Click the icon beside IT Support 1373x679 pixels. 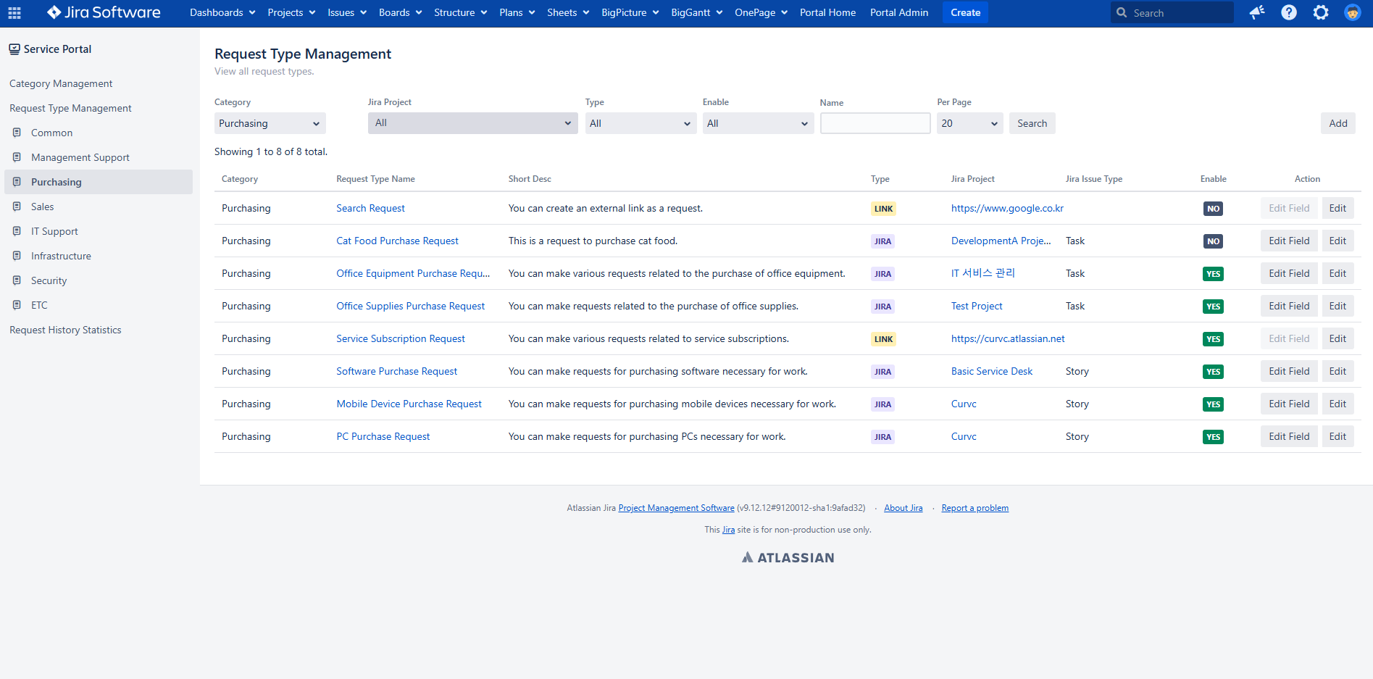pyautogui.click(x=17, y=231)
